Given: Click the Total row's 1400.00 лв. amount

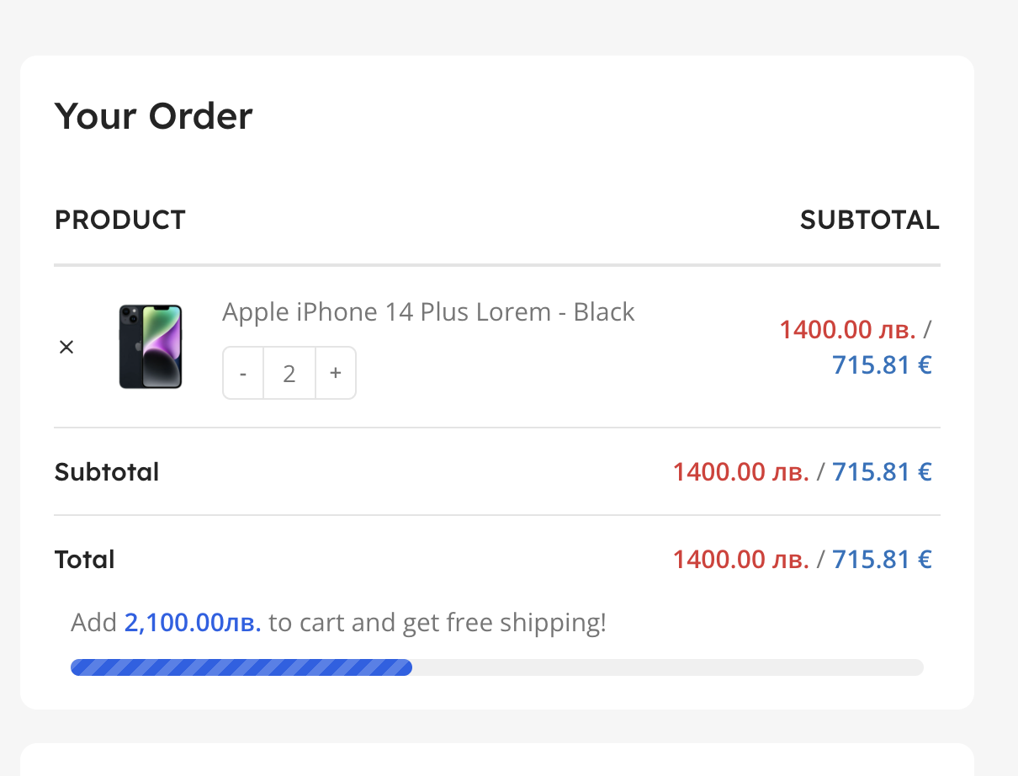Looking at the screenshot, I should click(x=740, y=560).
